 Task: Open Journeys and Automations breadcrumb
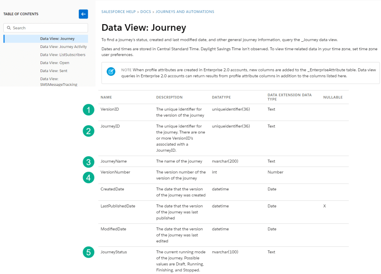point(185,12)
